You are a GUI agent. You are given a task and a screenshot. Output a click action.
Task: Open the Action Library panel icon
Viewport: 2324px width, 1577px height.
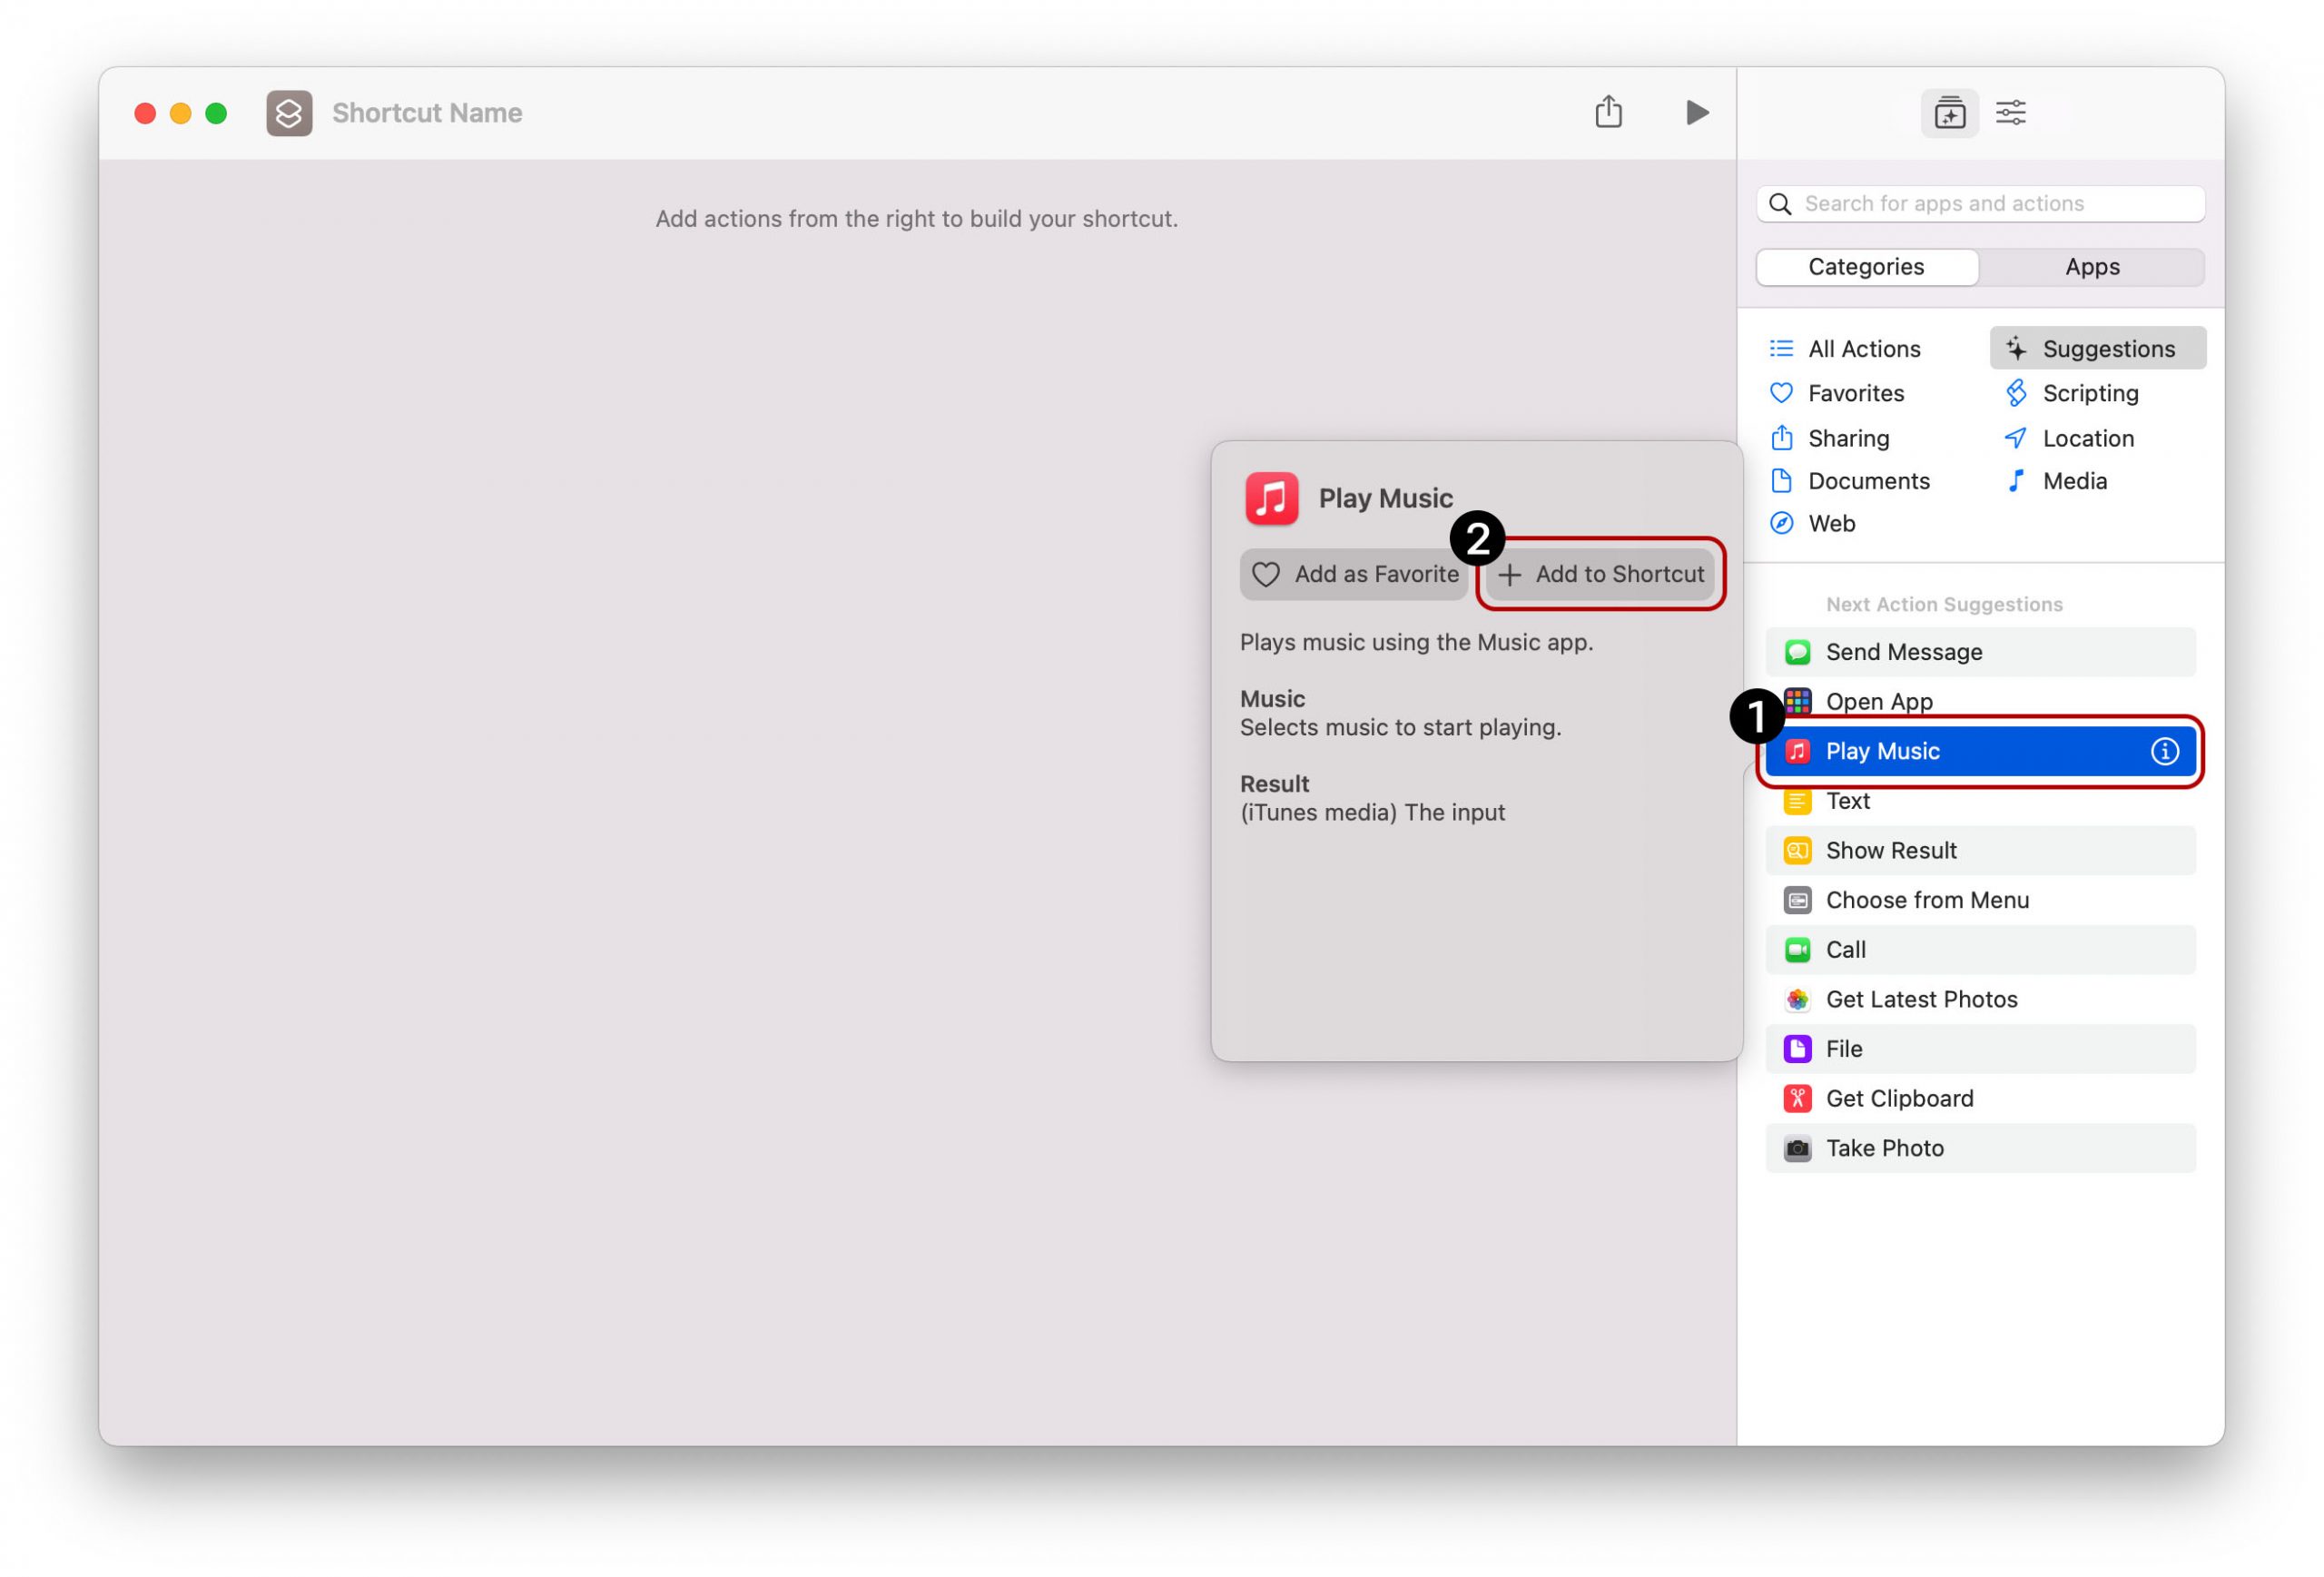click(1949, 113)
